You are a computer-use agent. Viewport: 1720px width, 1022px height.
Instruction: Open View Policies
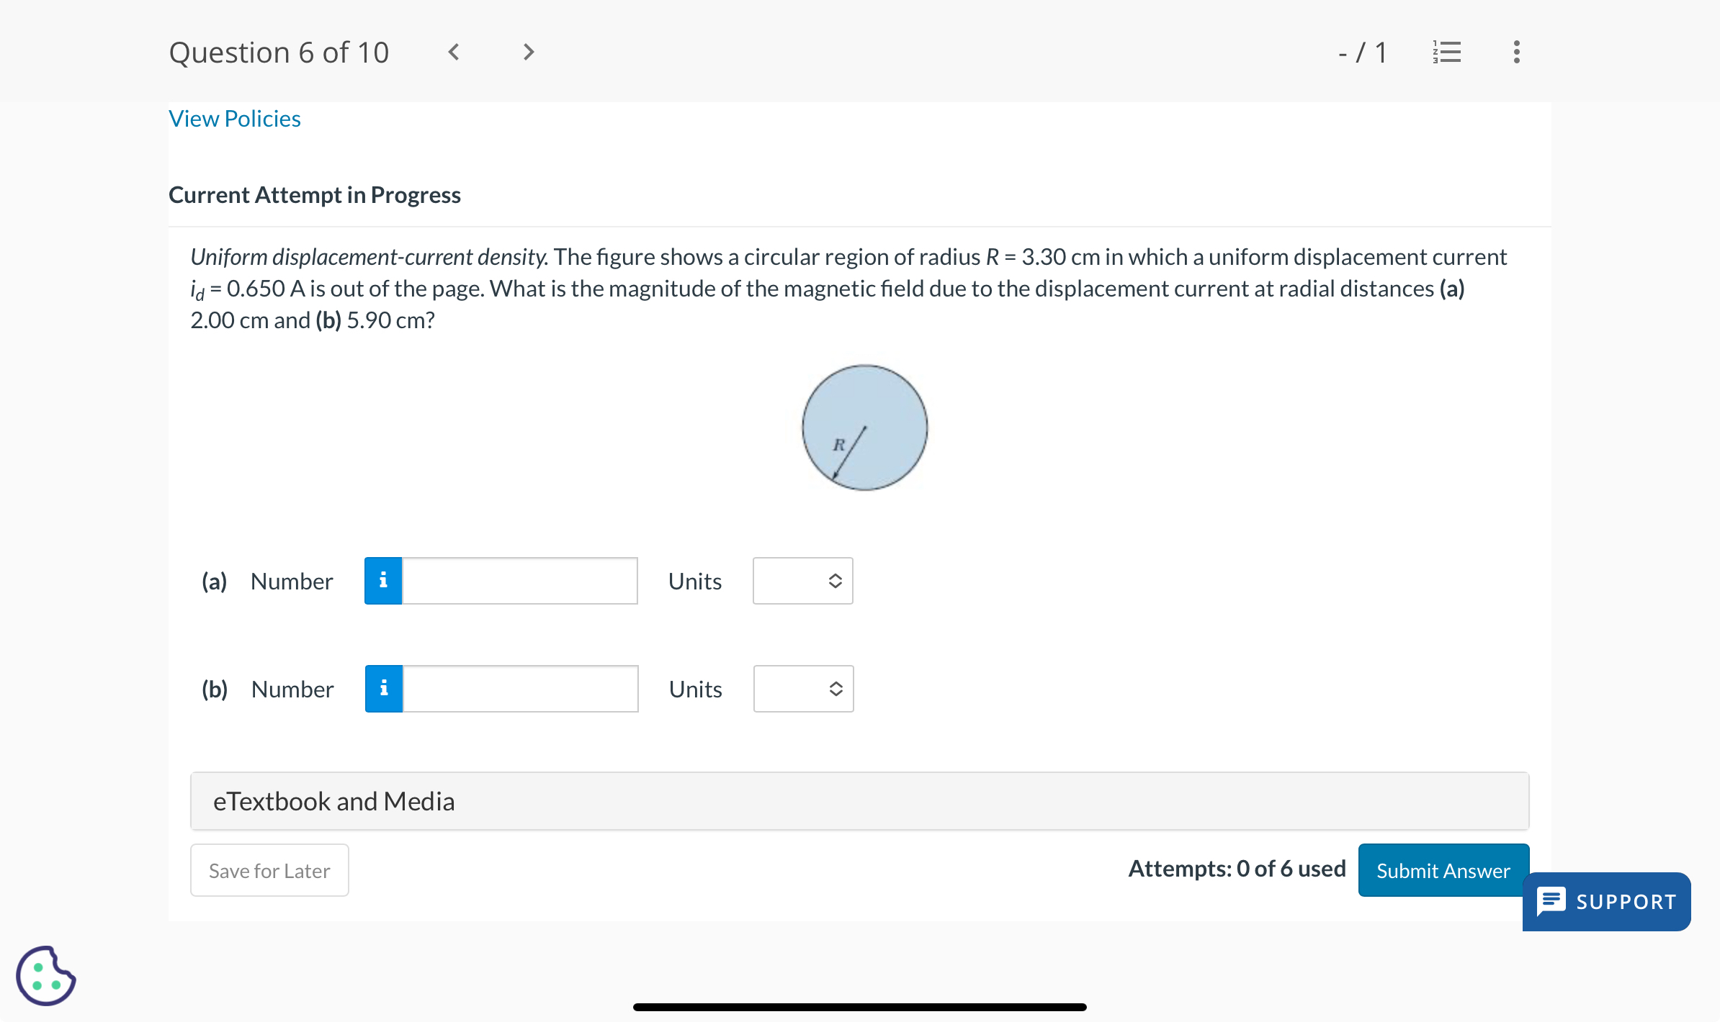[234, 118]
